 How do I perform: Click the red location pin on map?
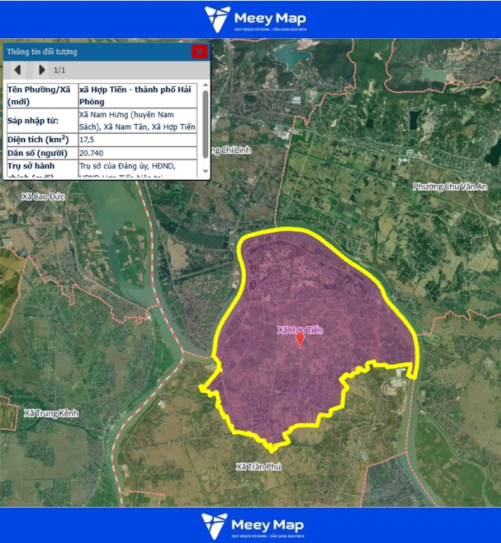tap(300, 339)
